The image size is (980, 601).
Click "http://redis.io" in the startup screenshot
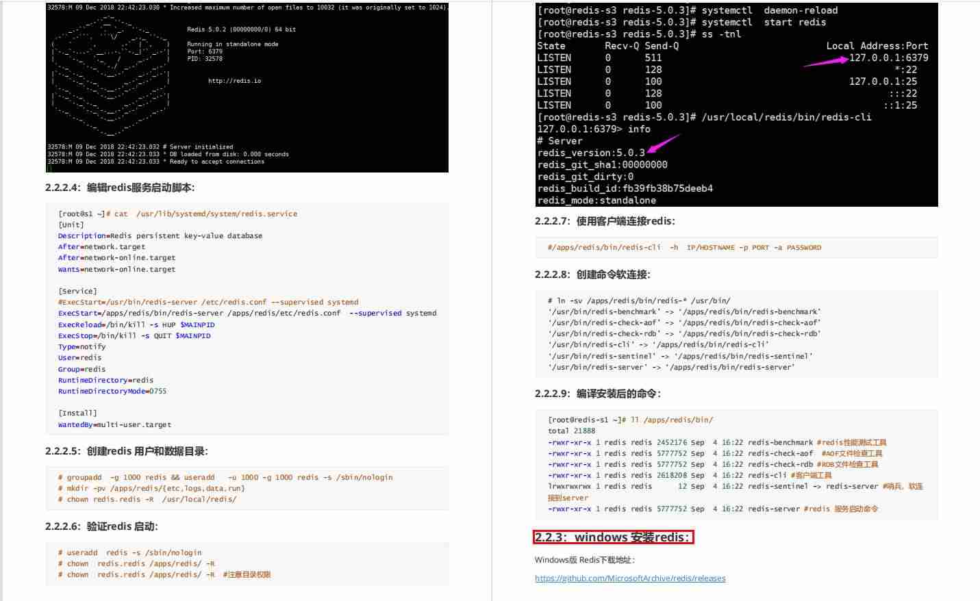234,81
